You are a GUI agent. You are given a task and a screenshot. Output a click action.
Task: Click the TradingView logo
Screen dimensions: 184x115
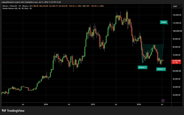(x=13, y=111)
